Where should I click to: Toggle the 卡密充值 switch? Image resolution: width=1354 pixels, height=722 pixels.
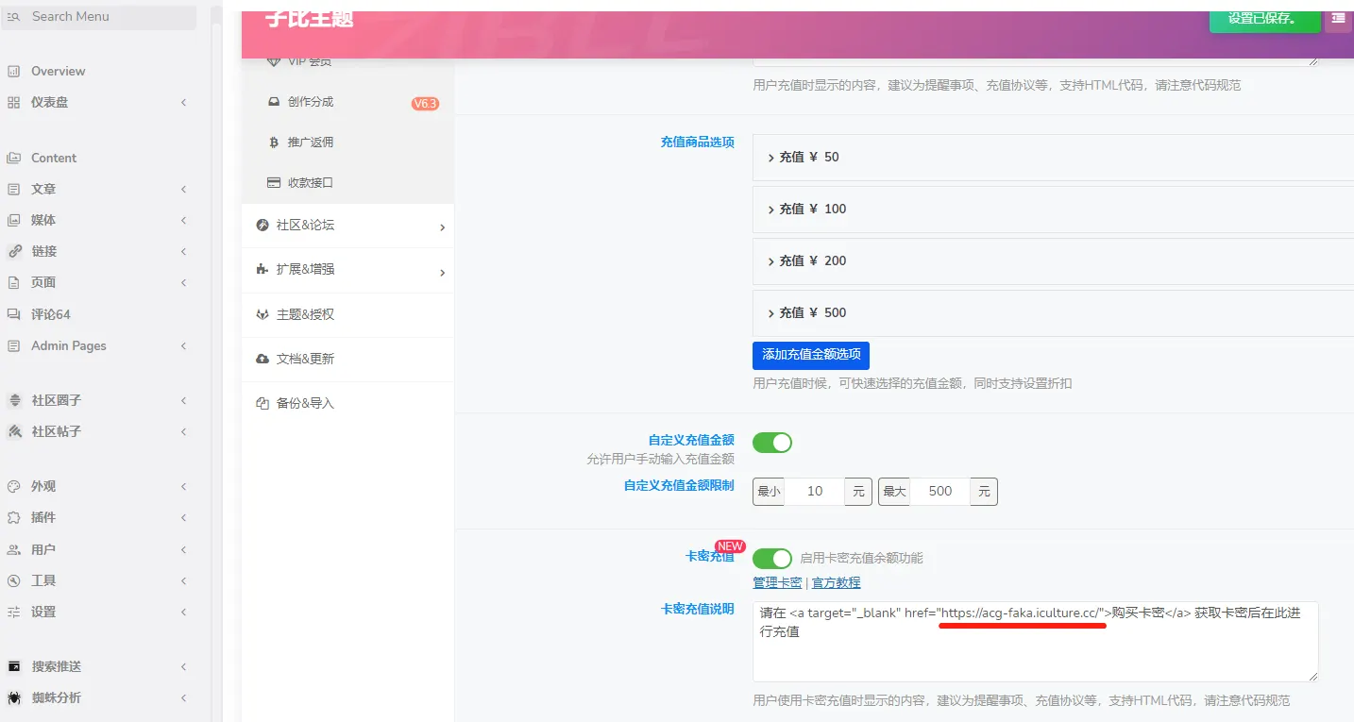772,558
